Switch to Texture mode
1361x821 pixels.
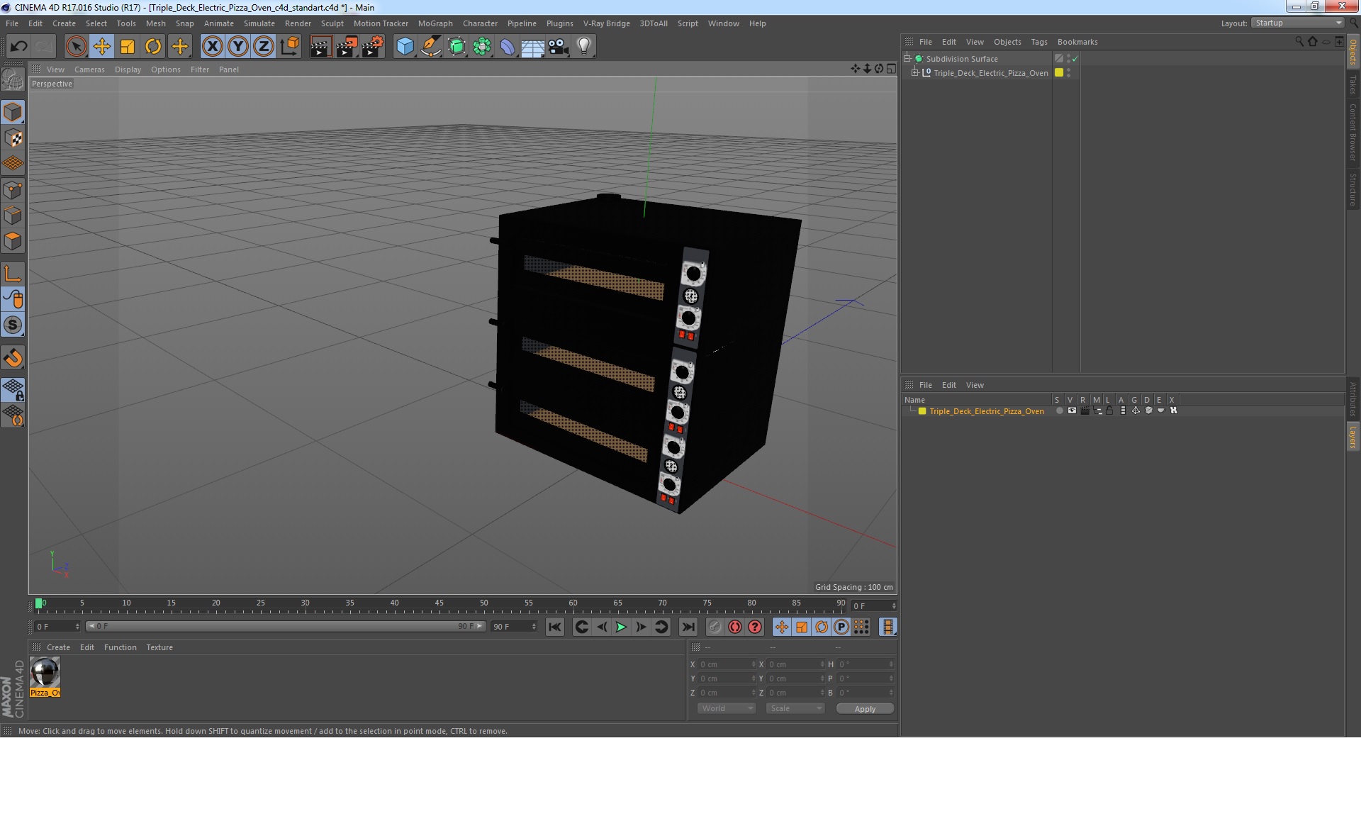point(13,138)
